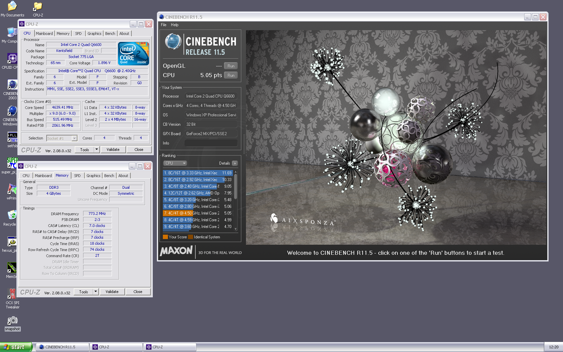Select ranking entry 1 8C/16T 3.33 GHz
Image resolution: width=563 pixels, height=352 pixels.
pyautogui.click(x=198, y=173)
